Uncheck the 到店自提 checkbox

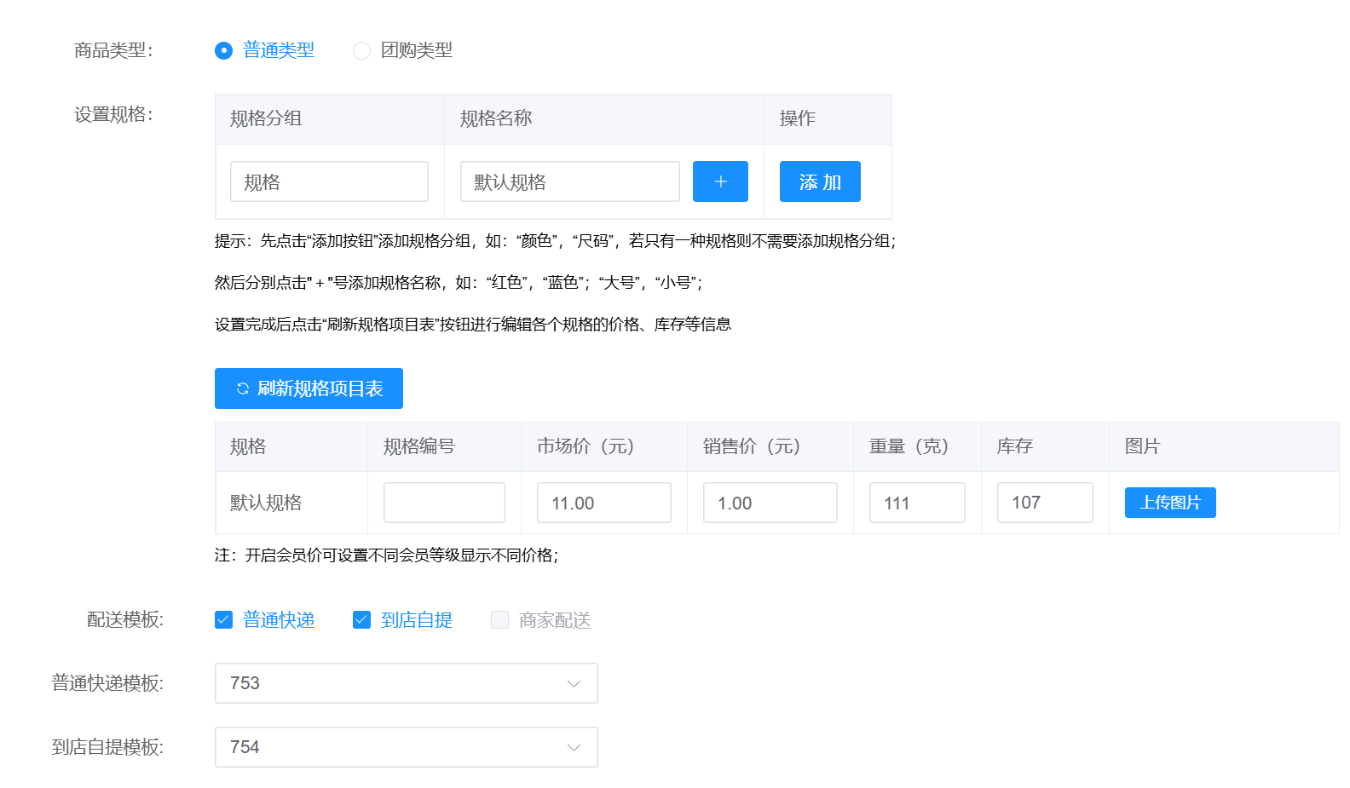pyautogui.click(x=361, y=619)
